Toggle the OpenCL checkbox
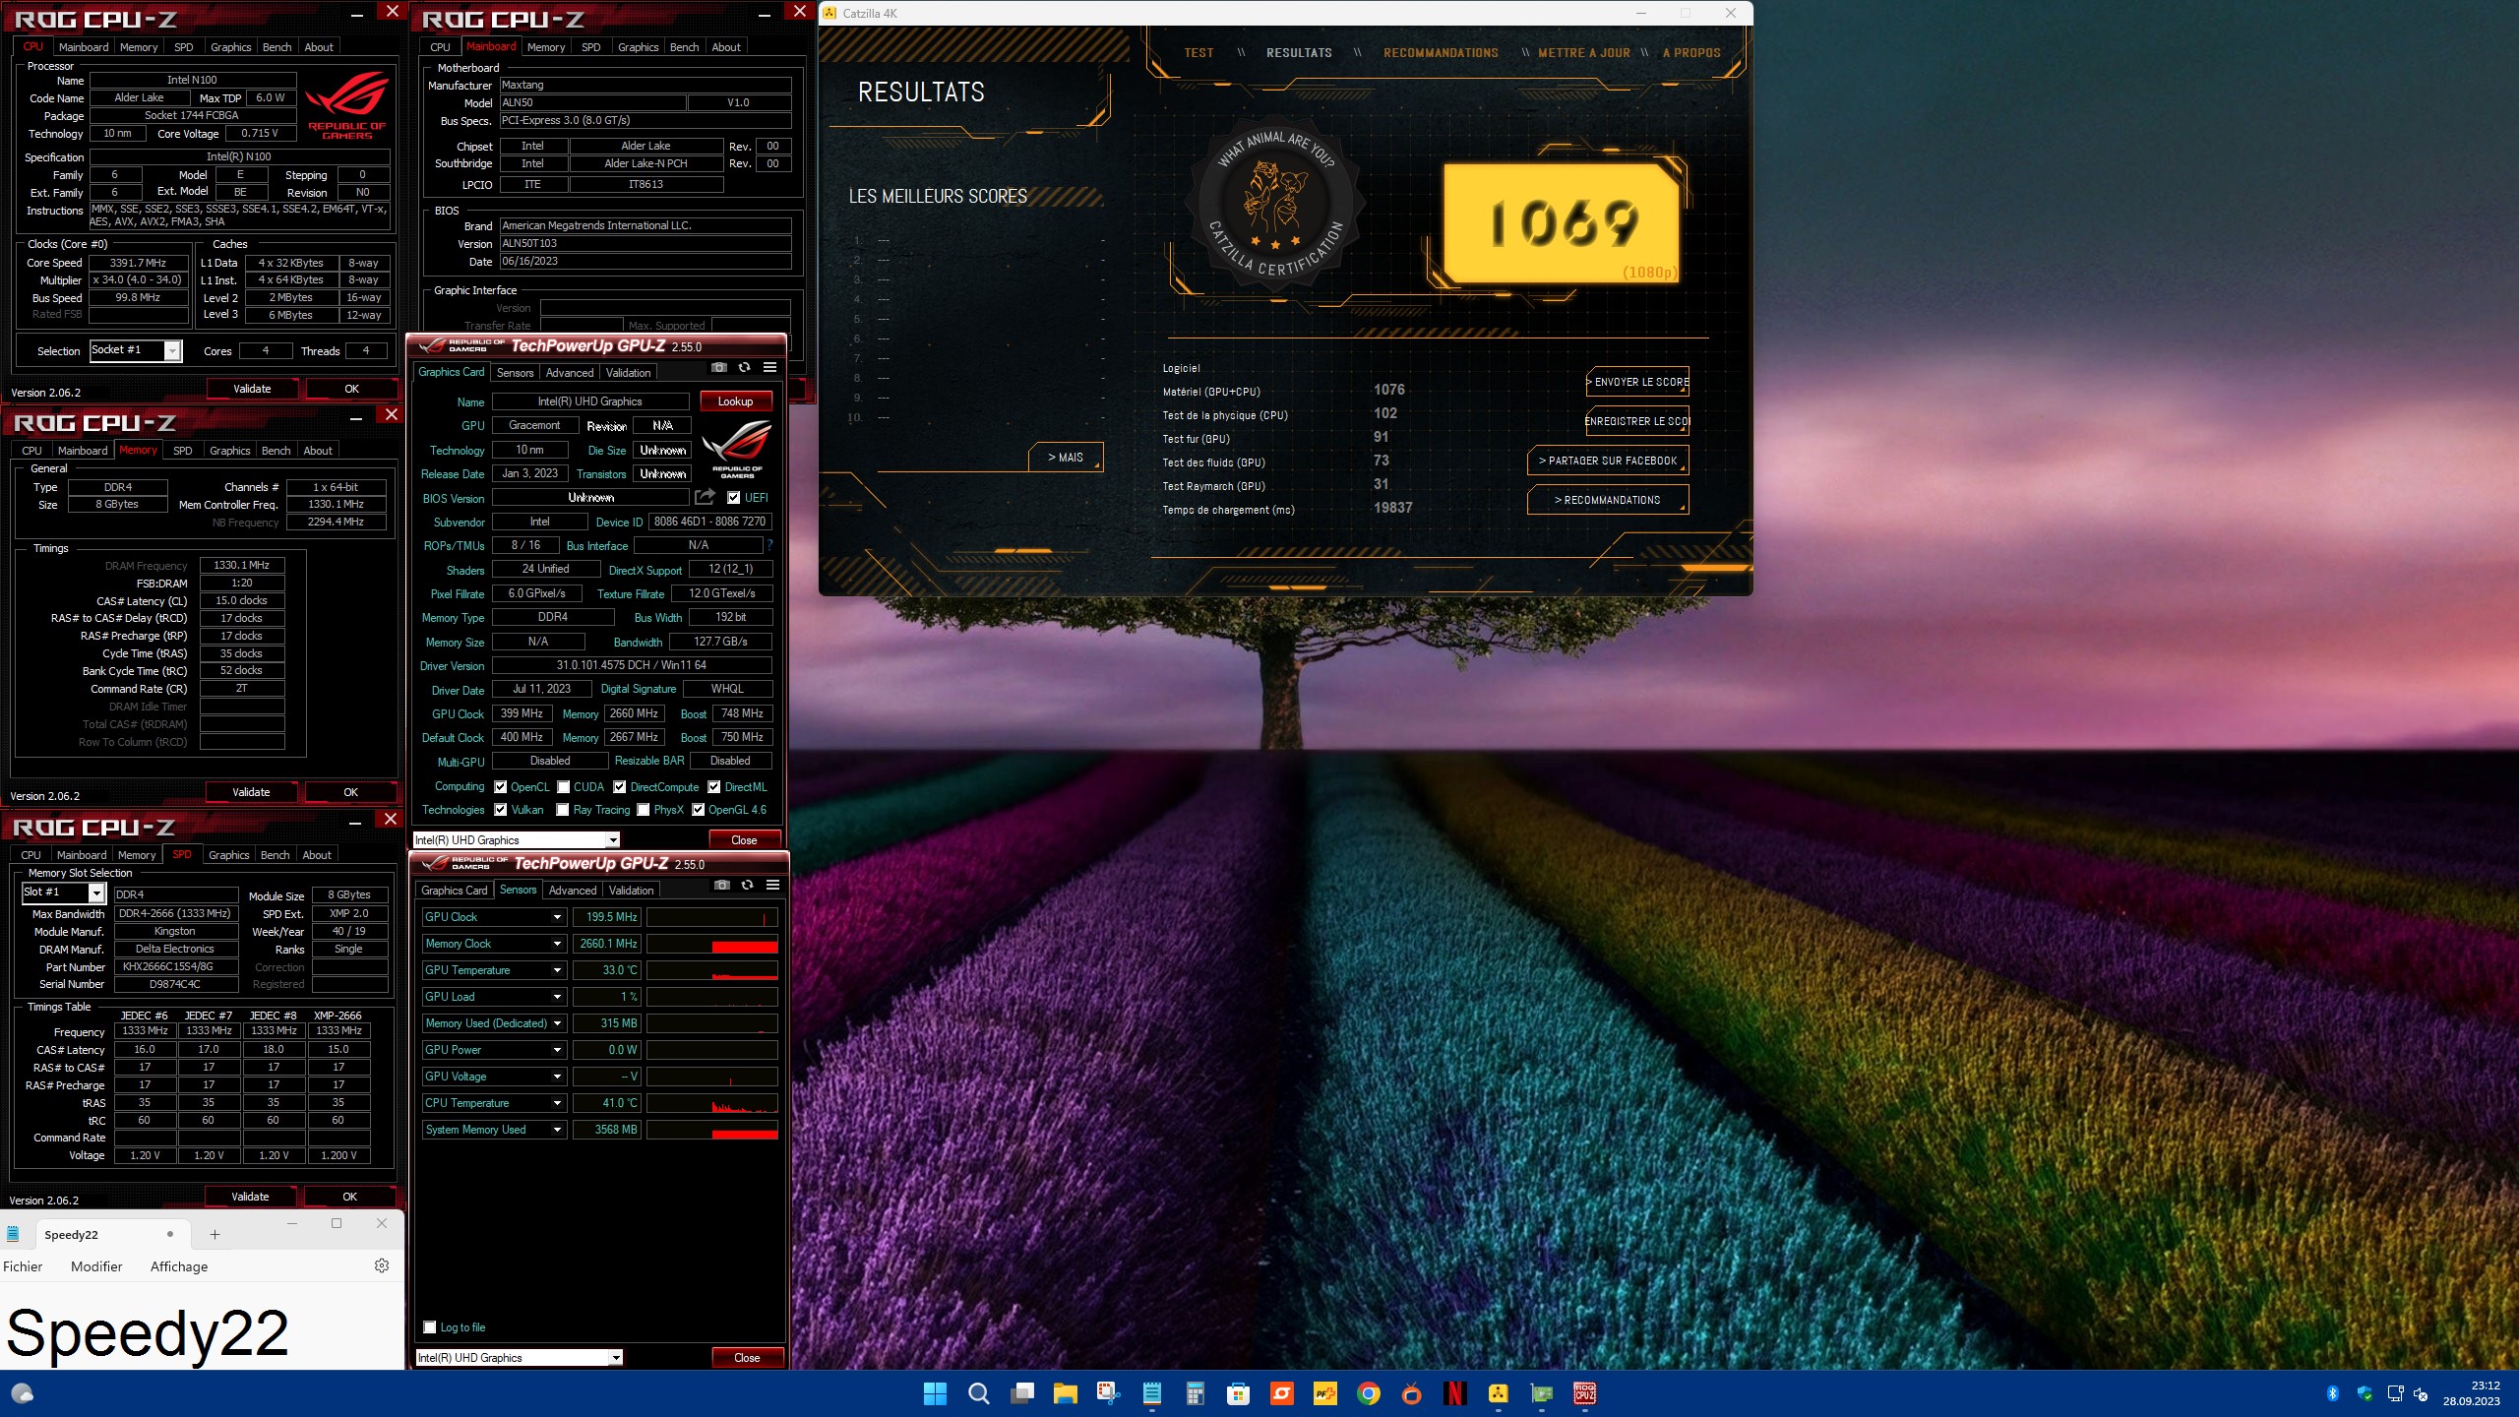This screenshot has height=1417, width=2519. point(501,786)
